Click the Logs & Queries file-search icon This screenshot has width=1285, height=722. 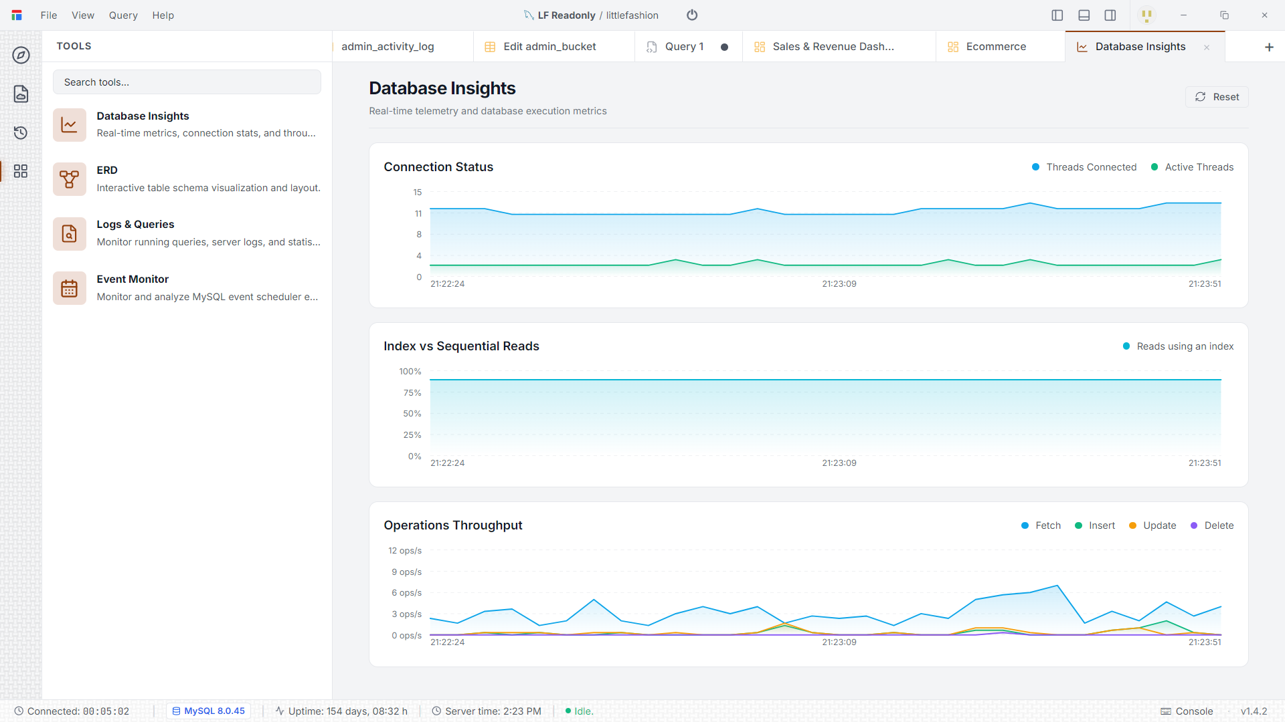[70, 233]
